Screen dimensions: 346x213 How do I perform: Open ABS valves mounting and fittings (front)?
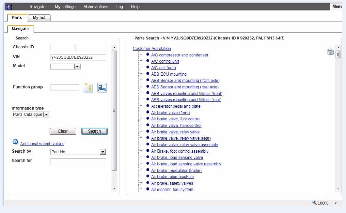(x=187, y=94)
